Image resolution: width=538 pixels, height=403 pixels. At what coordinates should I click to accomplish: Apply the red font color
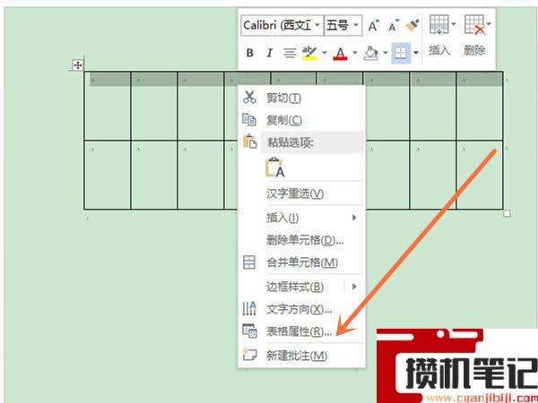(340, 53)
